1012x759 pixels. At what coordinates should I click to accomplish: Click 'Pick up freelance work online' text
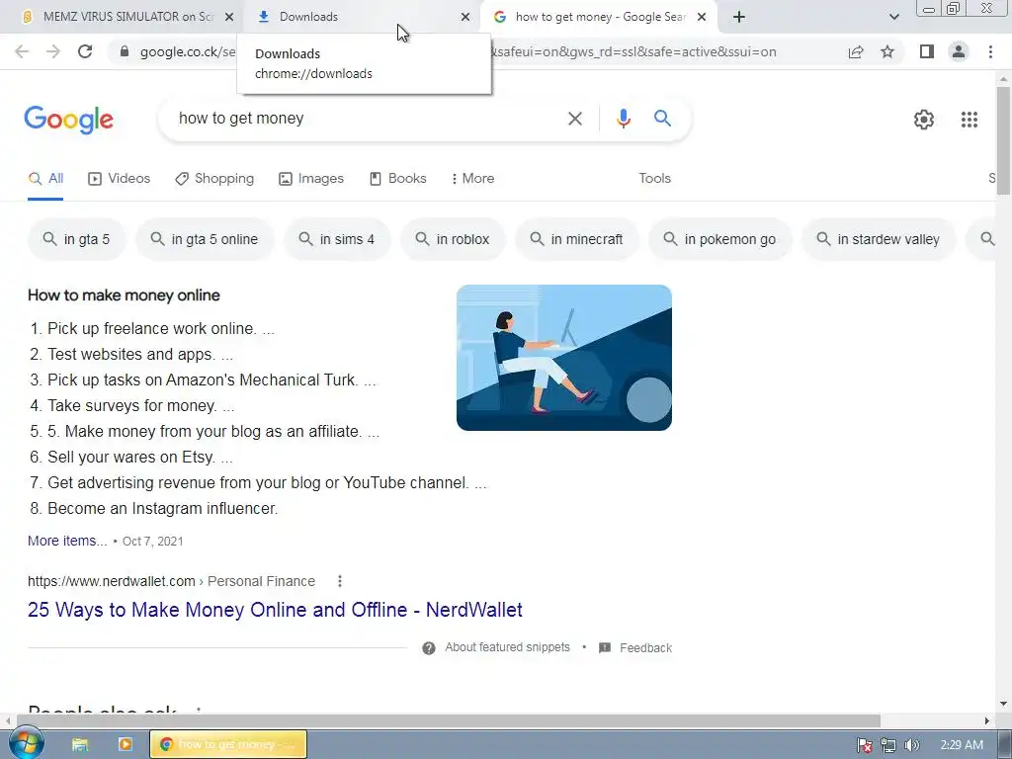151,328
